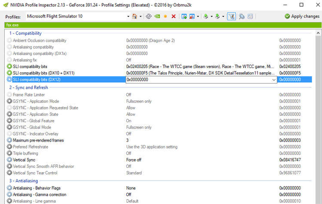Collapse the 2 - Sync and Refresh section header
The width and height of the screenshot is (322, 204).
pyautogui.click(x=28, y=87)
